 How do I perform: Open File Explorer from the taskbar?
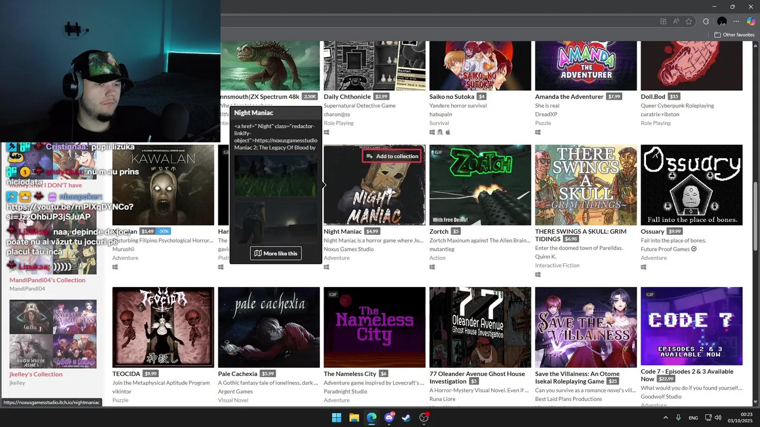(354, 418)
